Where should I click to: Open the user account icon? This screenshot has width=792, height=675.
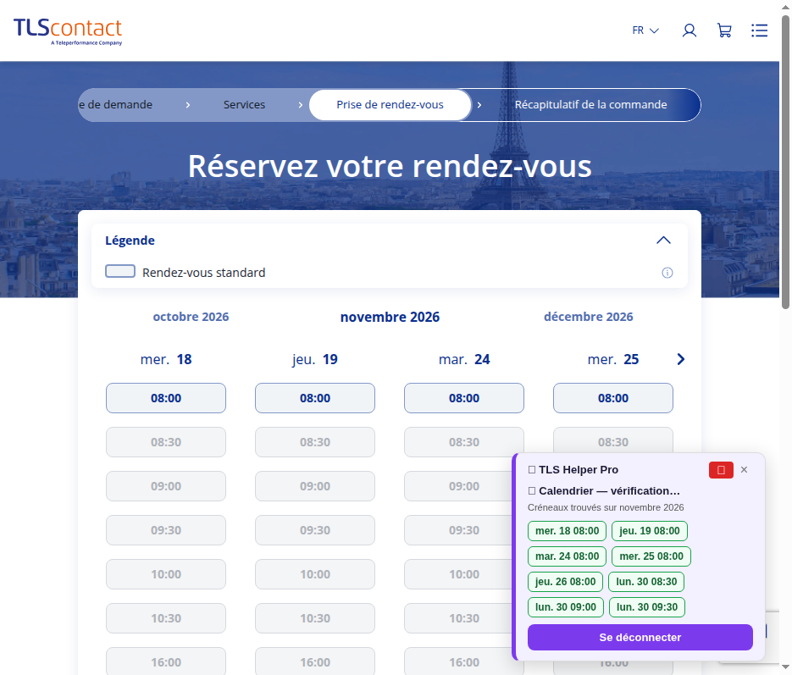point(690,30)
